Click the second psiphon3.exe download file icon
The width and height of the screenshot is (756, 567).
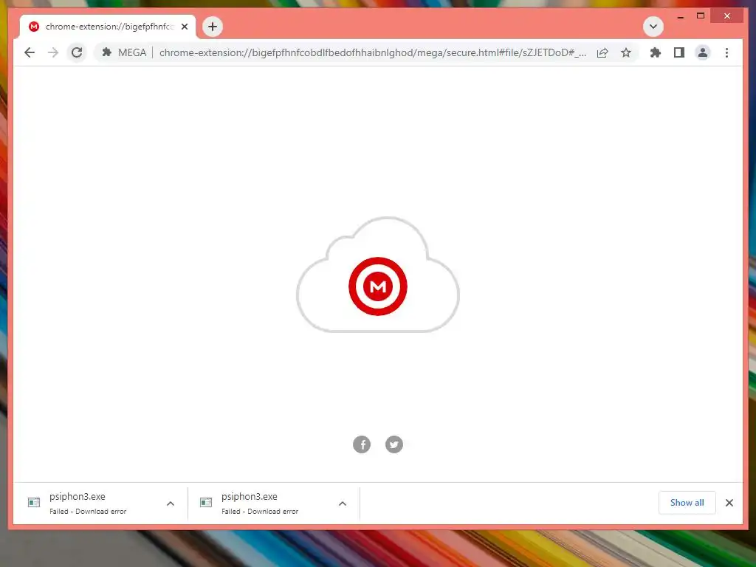(x=206, y=502)
